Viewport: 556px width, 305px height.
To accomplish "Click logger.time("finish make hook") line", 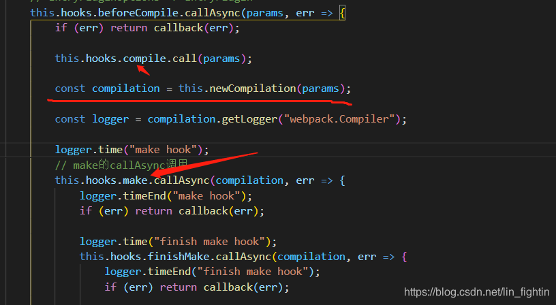I will [x=178, y=242].
